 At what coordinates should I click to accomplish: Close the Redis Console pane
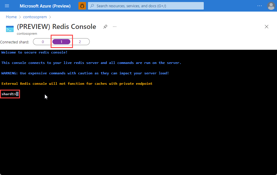266,27
